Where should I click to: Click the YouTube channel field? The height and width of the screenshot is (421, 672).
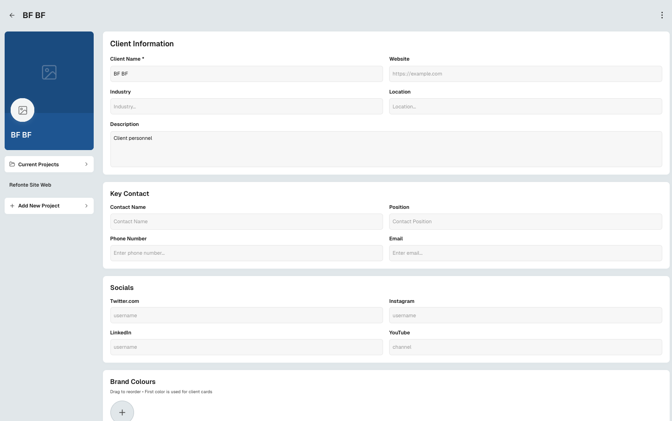click(525, 347)
